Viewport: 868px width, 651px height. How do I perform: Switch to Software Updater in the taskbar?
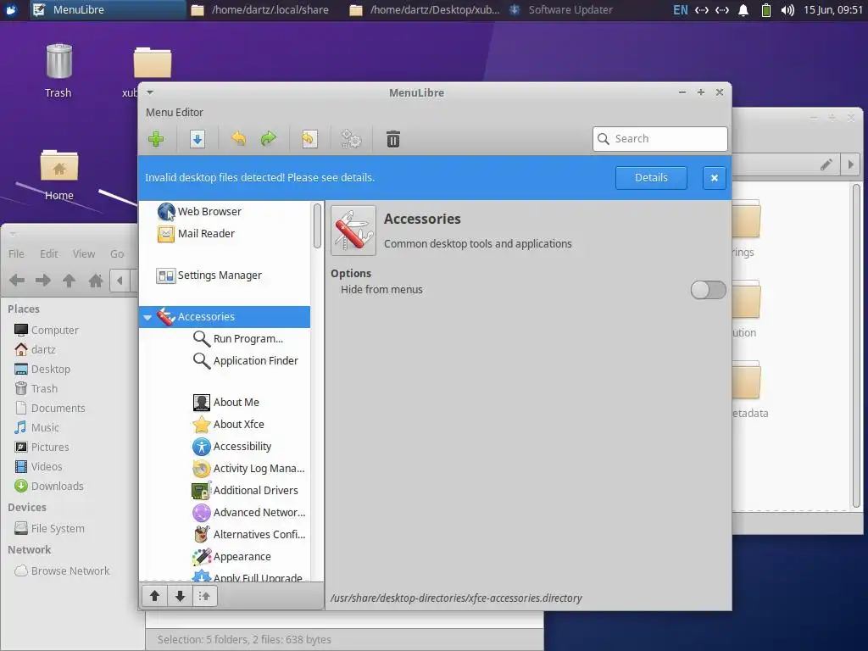561,10
